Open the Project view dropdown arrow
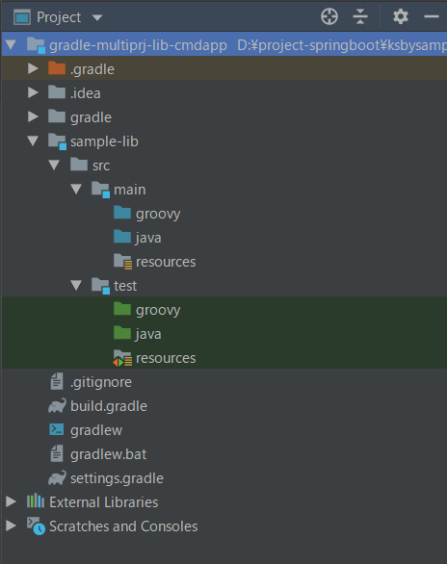This screenshot has width=447, height=564. [x=97, y=17]
